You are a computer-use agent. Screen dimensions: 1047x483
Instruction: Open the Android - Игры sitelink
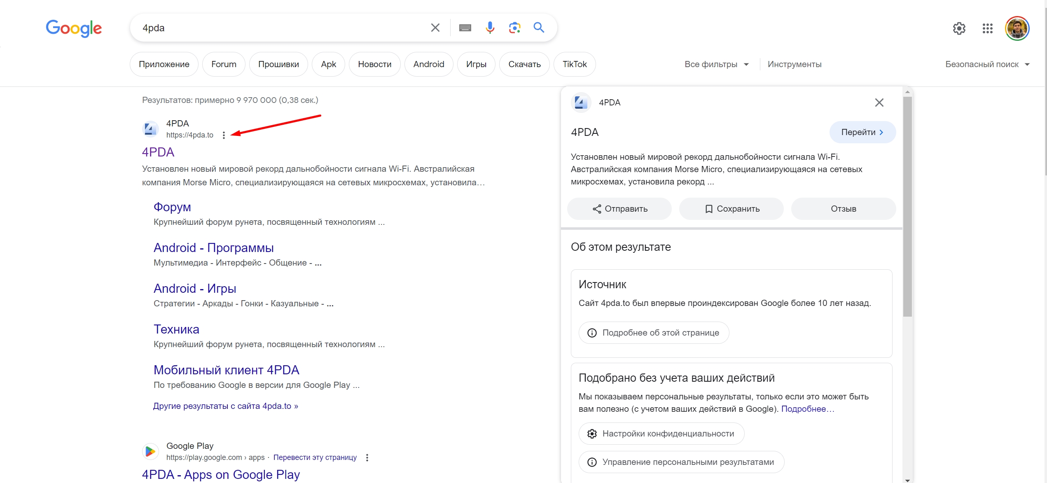pos(195,289)
